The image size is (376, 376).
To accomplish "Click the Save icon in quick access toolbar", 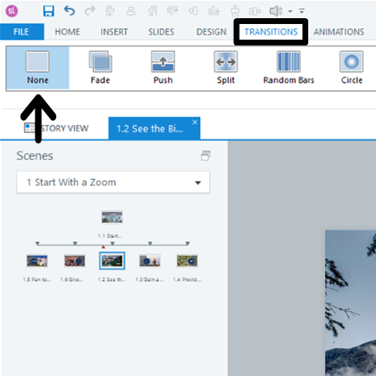I will 49,11.
